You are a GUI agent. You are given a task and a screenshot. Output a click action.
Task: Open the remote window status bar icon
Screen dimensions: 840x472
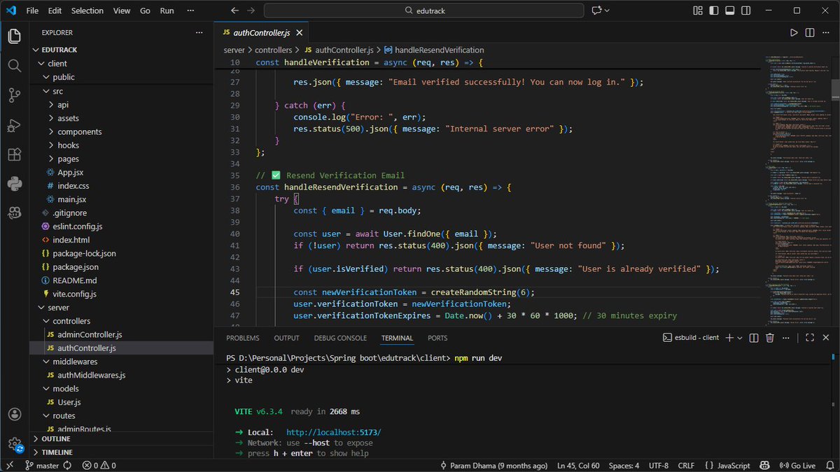click(x=9, y=466)
